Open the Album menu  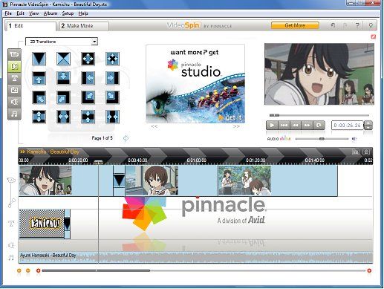[x=51, y=13]
